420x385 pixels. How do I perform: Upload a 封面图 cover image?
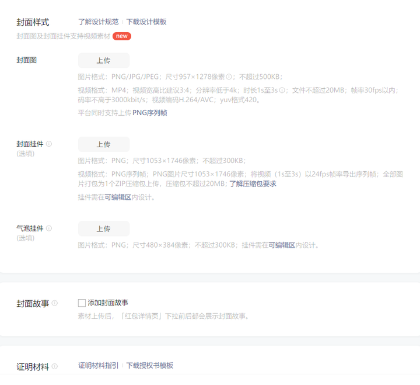104,60
